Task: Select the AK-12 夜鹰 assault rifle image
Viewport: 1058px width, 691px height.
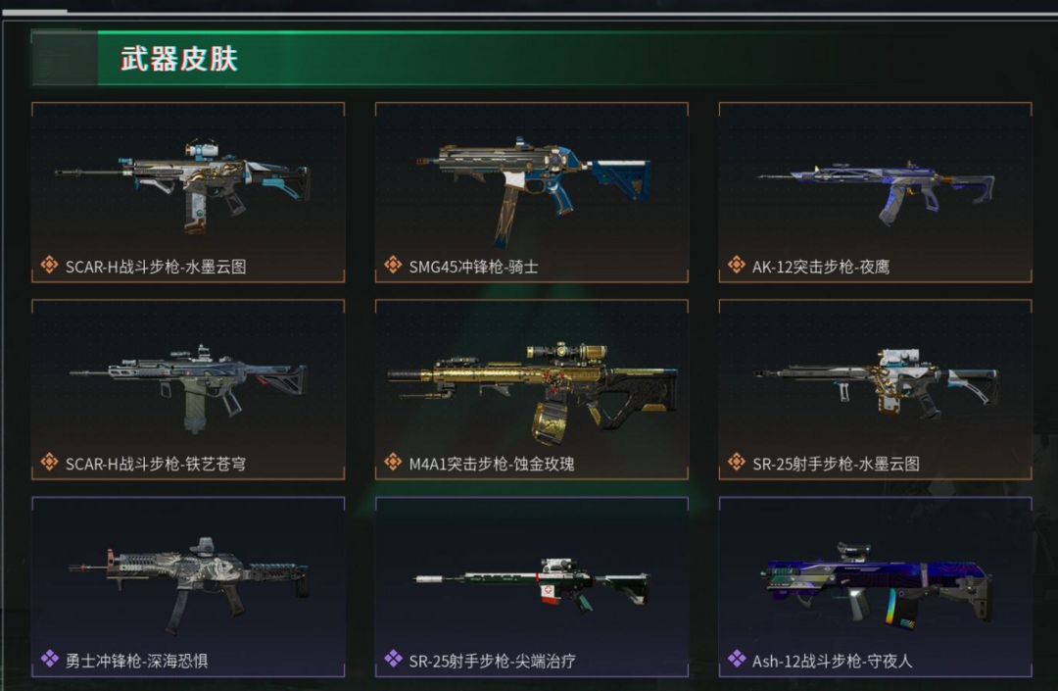Action: [876, 193]
